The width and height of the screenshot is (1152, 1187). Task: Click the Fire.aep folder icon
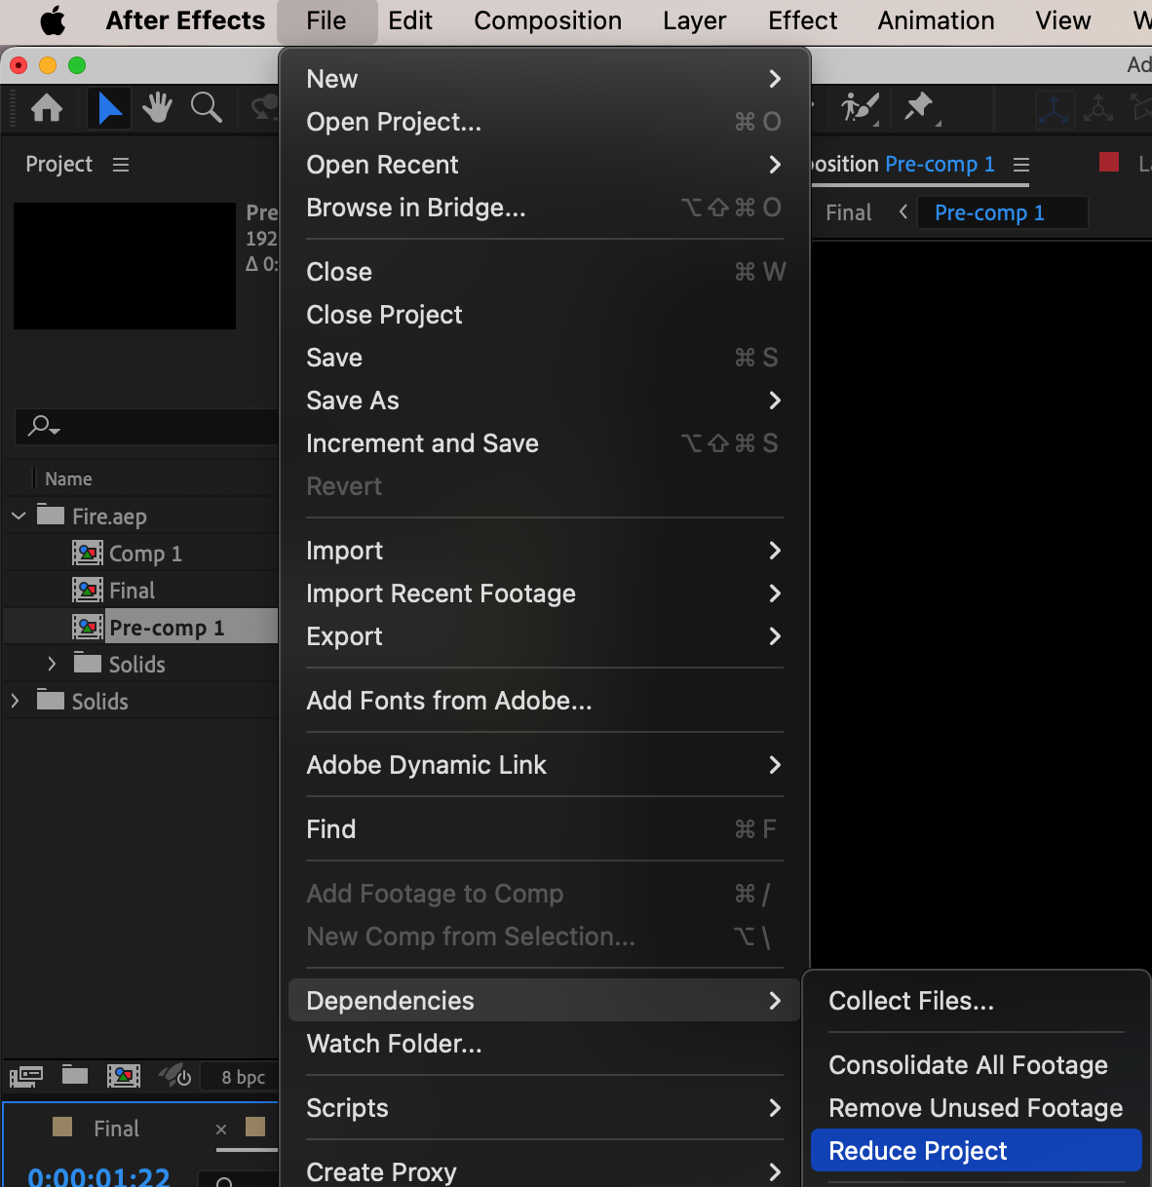[x=51, y=515]
